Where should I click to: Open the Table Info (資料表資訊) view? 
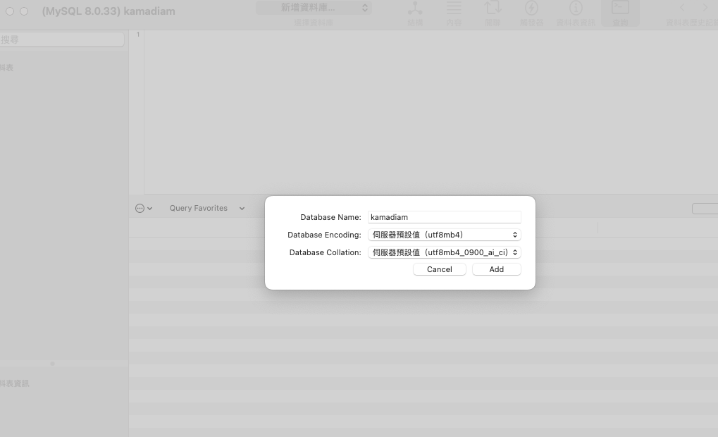click(576, 13)
